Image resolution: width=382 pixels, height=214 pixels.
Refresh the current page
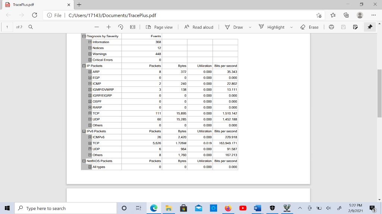coord(34,15)
